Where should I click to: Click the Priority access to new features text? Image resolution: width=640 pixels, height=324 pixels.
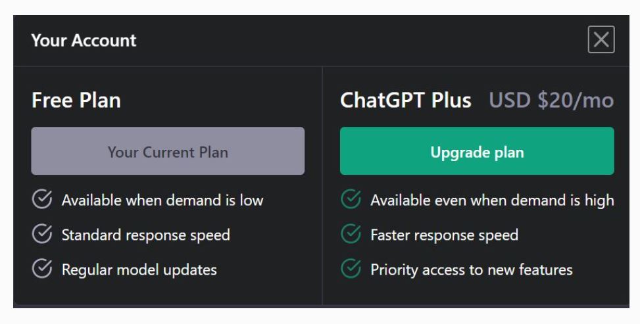(472, 269)
